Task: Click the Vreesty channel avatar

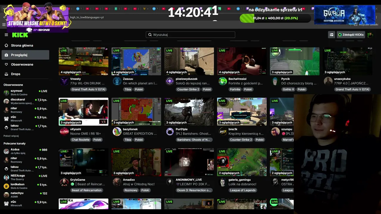Action: [64, 81]
